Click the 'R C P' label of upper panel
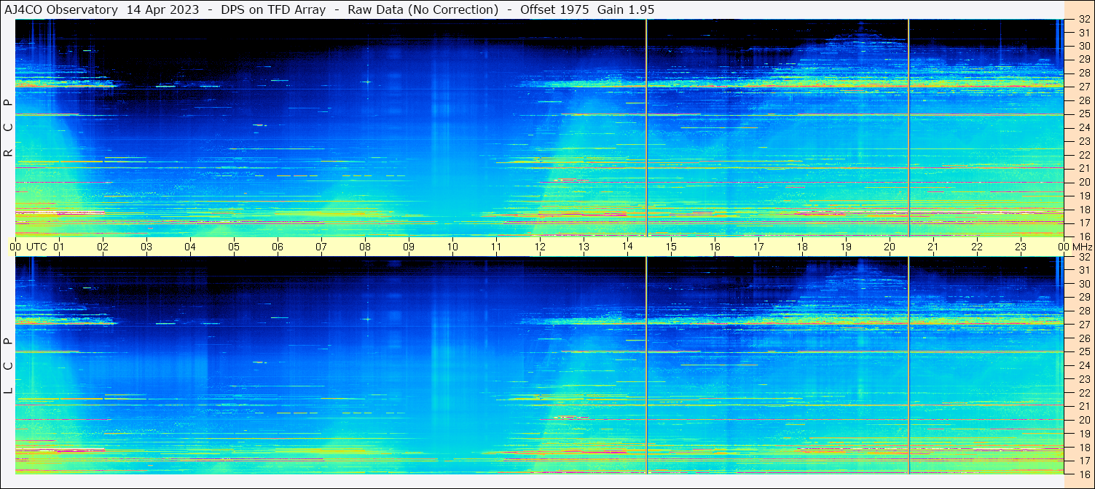1095x489 pixels. [8, 128]
